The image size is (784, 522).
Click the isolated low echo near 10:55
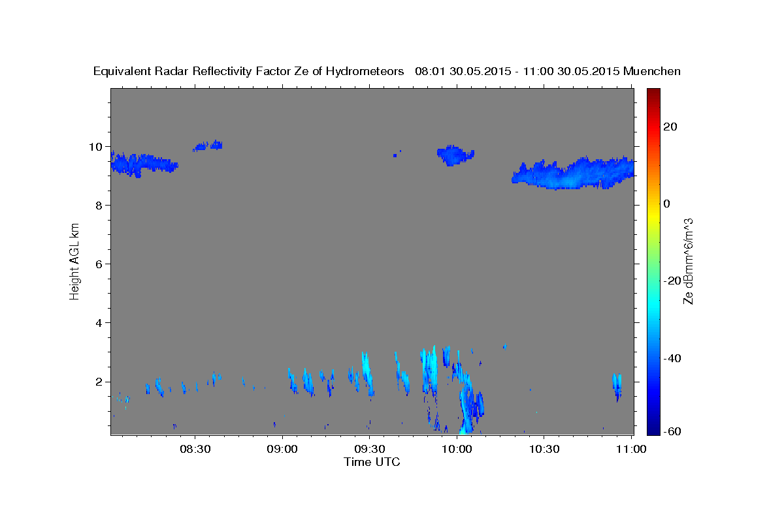point(617,386)
